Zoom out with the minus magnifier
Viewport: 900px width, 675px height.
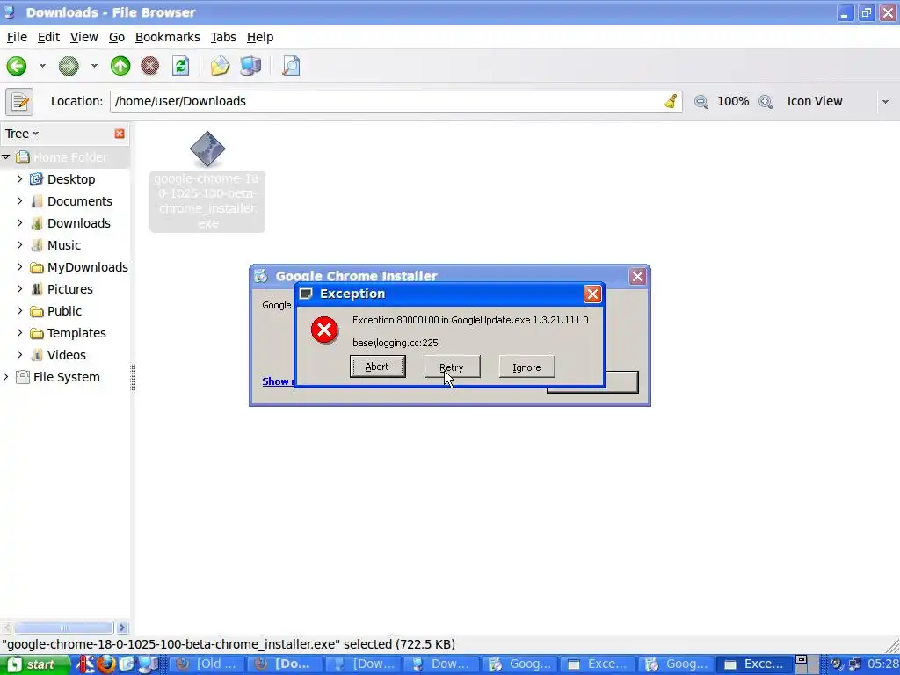700,102
